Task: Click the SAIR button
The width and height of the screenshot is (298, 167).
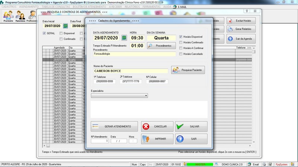Action: point(191,139)
